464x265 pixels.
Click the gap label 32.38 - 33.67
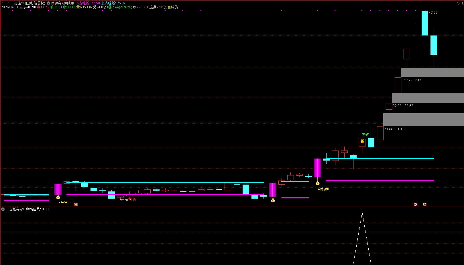(403, 106)
